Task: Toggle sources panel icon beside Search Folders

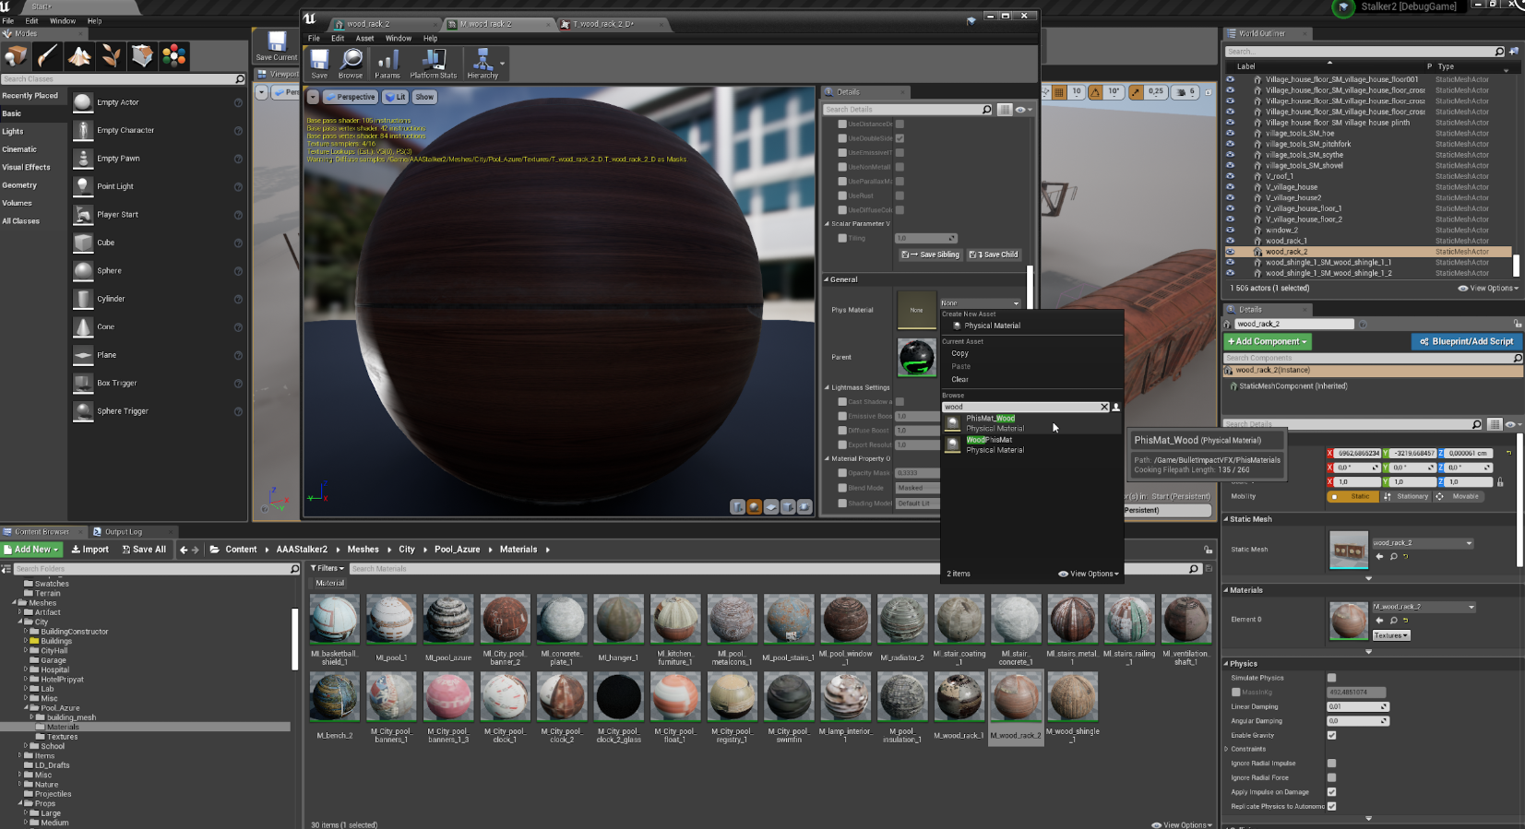Action: [6, 569]
